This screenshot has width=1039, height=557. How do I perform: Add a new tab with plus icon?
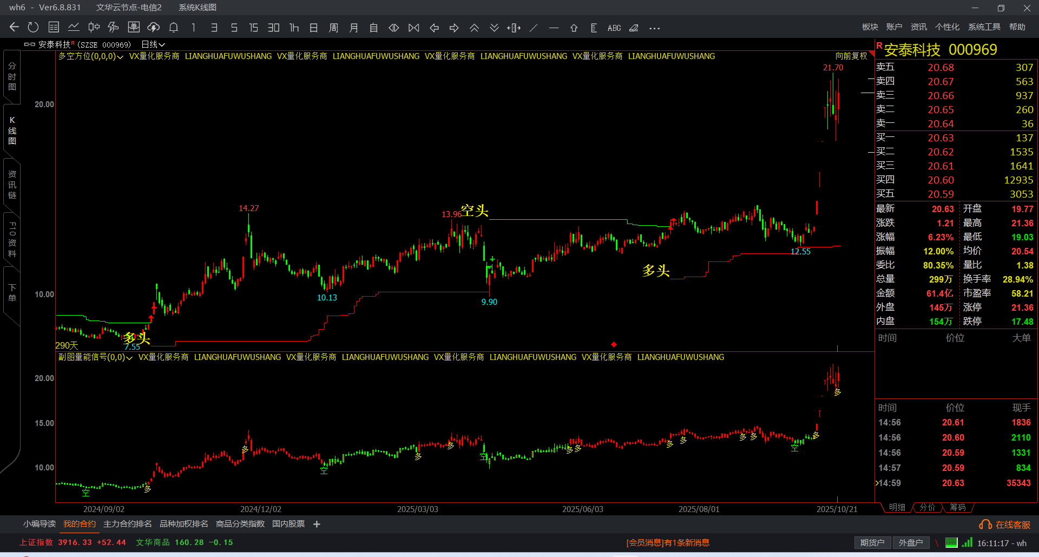[x=317, y=524]
